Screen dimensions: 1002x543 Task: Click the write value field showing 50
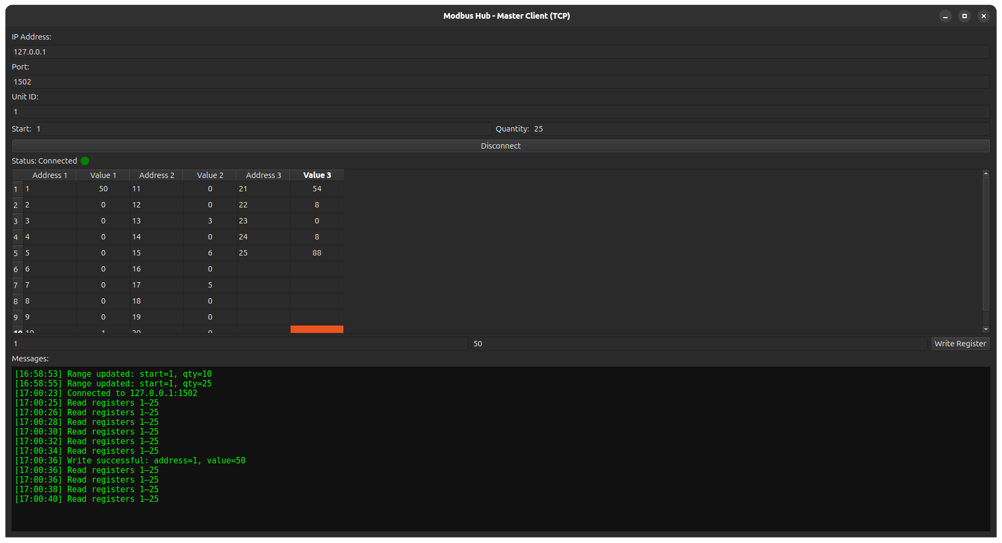[694, 344]
